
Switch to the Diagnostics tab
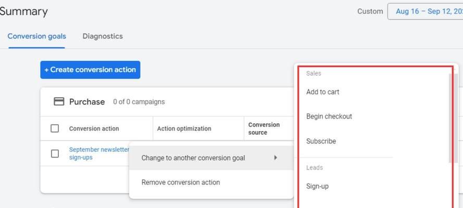click(103, 36)
